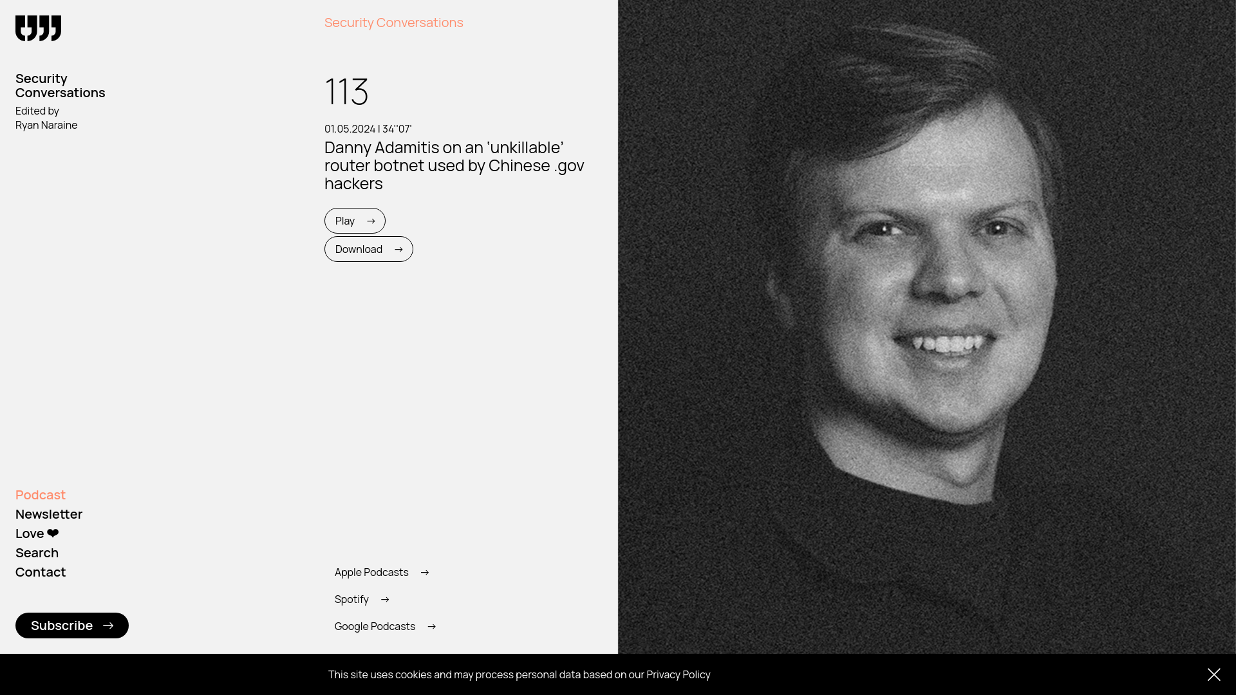The width and height of the screenshot is (1236, 695).
Task: Click the cookie notice close X icon
Action: pyautogui.click(x=1214, y=674)
